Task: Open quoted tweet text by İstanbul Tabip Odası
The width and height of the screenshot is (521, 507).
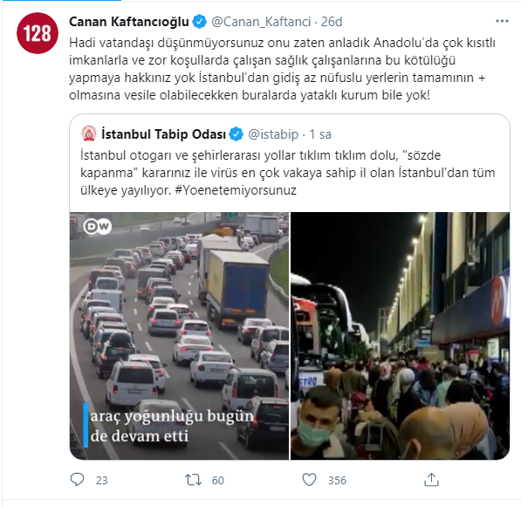Action: [x=288, y=173]
